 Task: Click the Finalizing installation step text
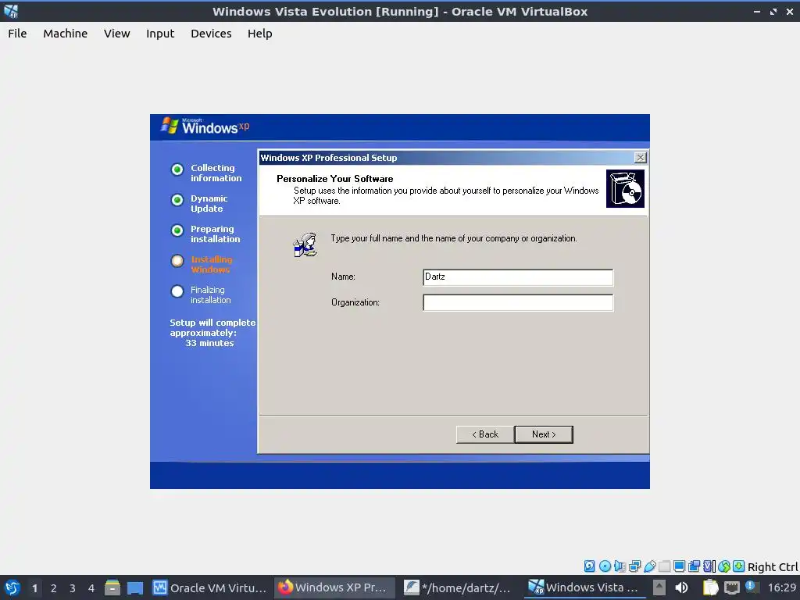(x=211, y=295)
